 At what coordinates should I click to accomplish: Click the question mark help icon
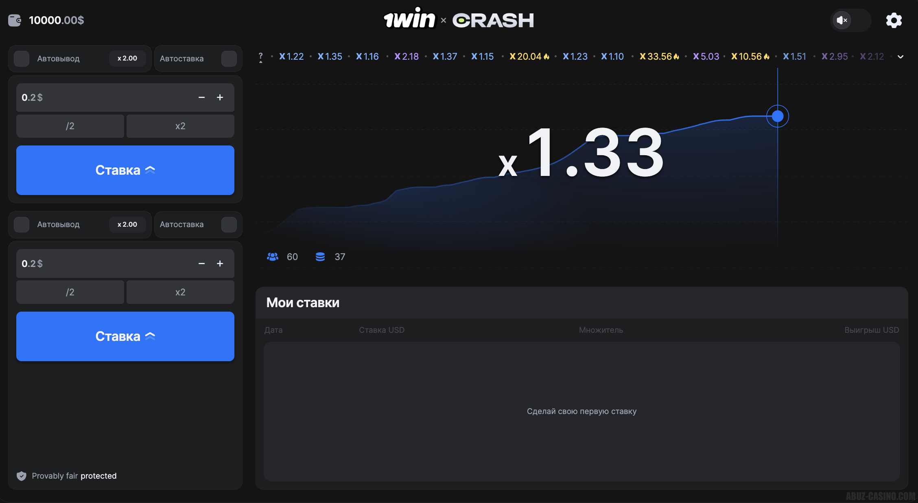[261, 56]
